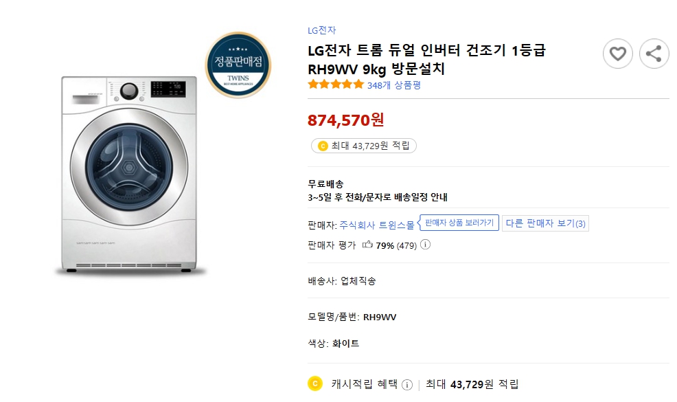Open info icon next to seller rating (479)

click(426, 245)
